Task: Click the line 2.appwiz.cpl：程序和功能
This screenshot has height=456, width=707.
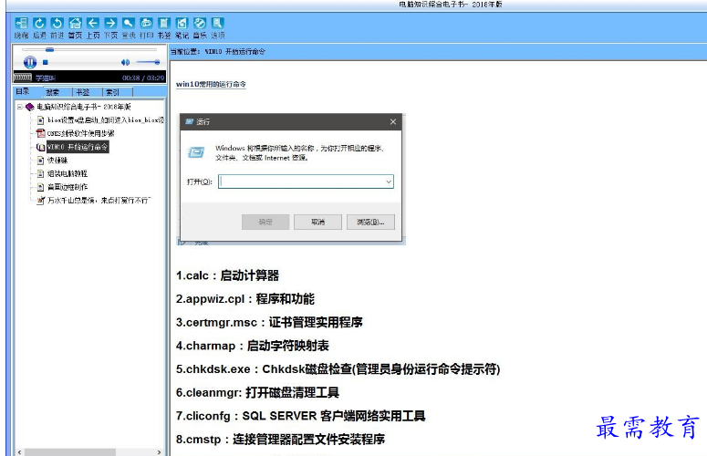Action: click(x=245, y=299)
